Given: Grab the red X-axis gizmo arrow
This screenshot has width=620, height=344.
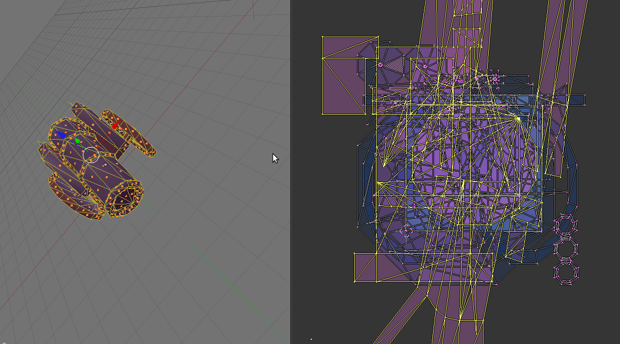Looking at the screenshot, I should click(x=115, y=126).
